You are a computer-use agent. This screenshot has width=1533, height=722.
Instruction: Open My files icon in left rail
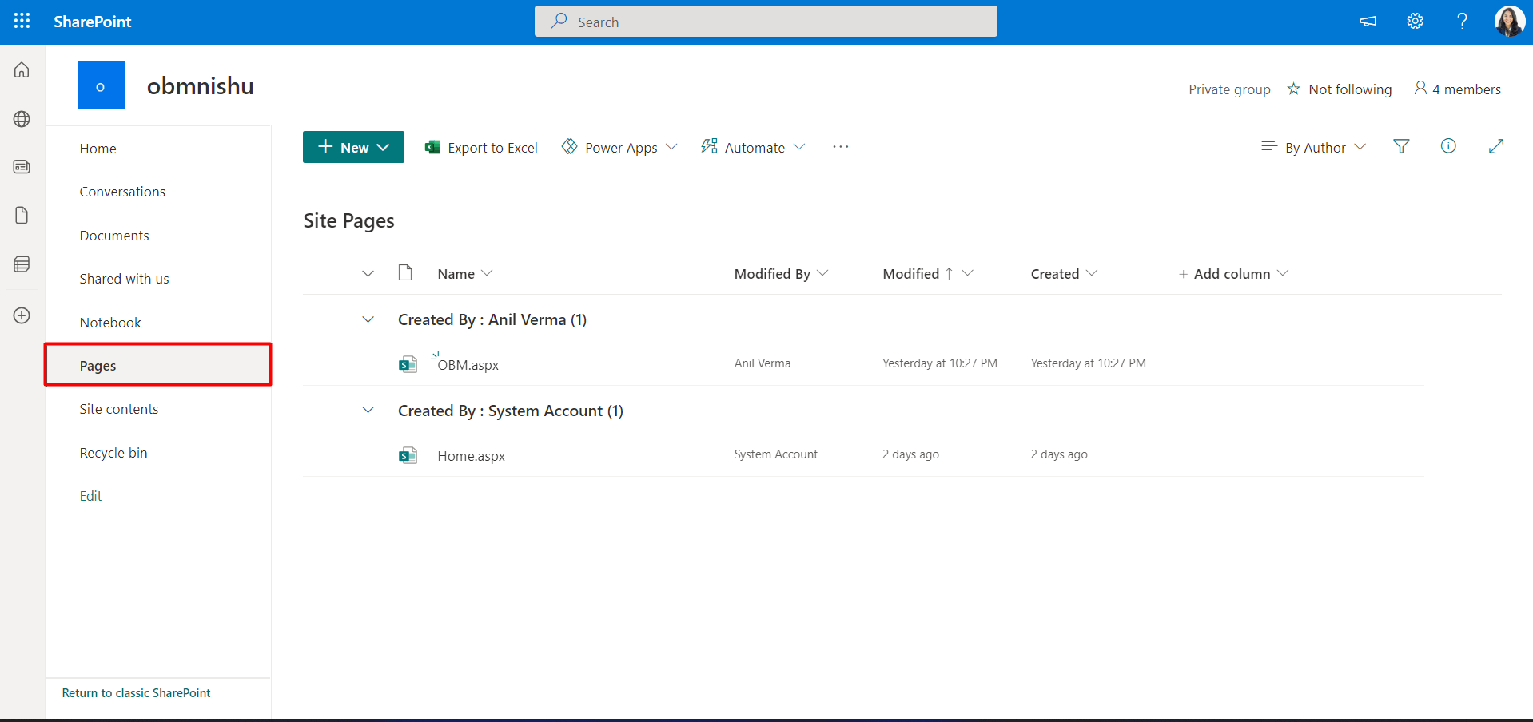[22, 216]
